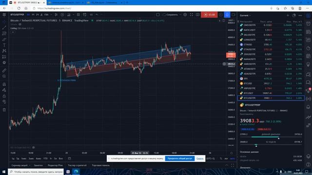Switch to the BTCUSDTPERP browser tab
The height and width of the screenshot is (175, 312).
coord(27,2)
